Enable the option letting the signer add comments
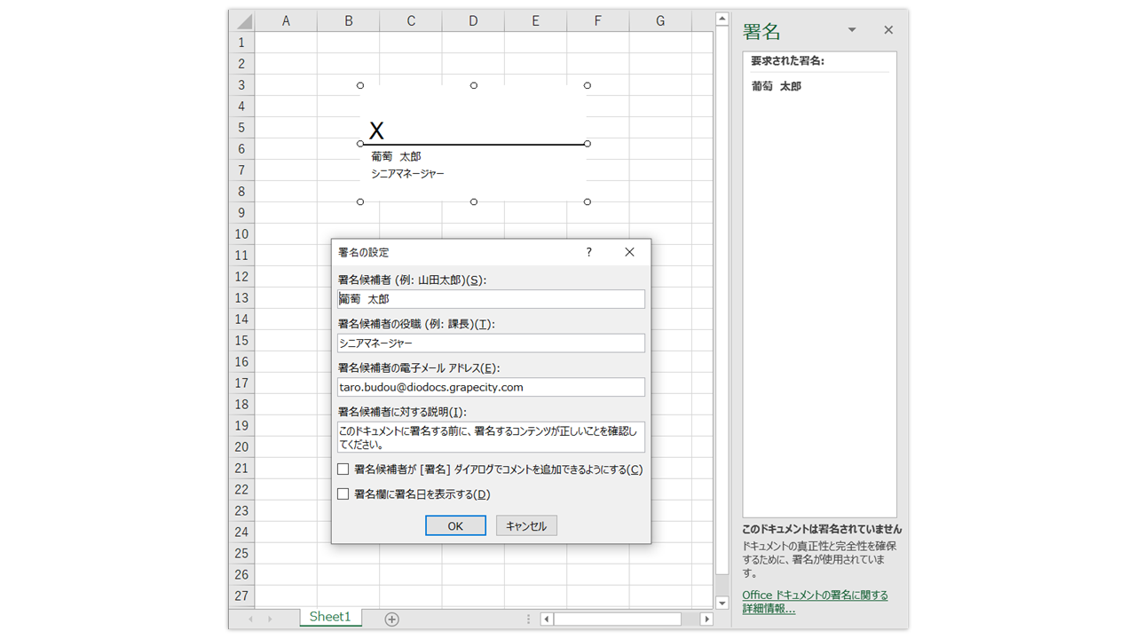1136x639 pixels. [343, 469]
